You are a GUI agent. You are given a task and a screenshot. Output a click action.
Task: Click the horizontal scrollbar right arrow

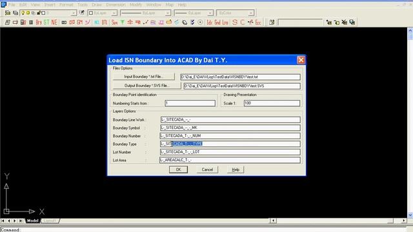[404, 220]
